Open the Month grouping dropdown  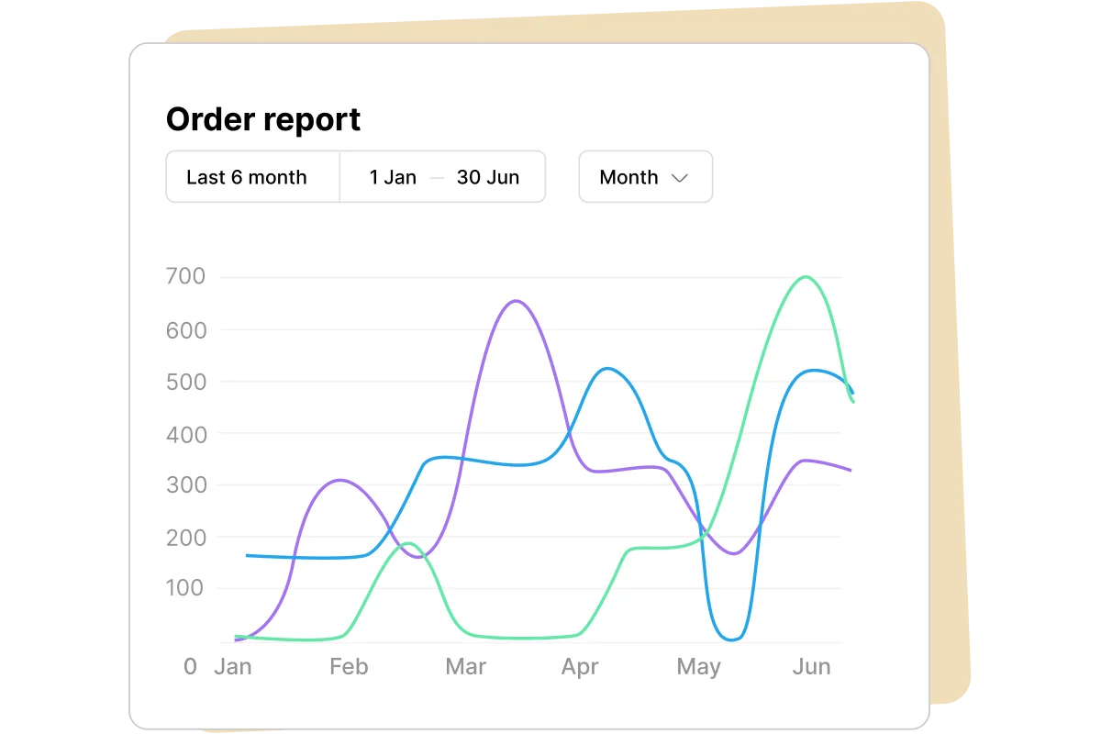pos(645,177)
